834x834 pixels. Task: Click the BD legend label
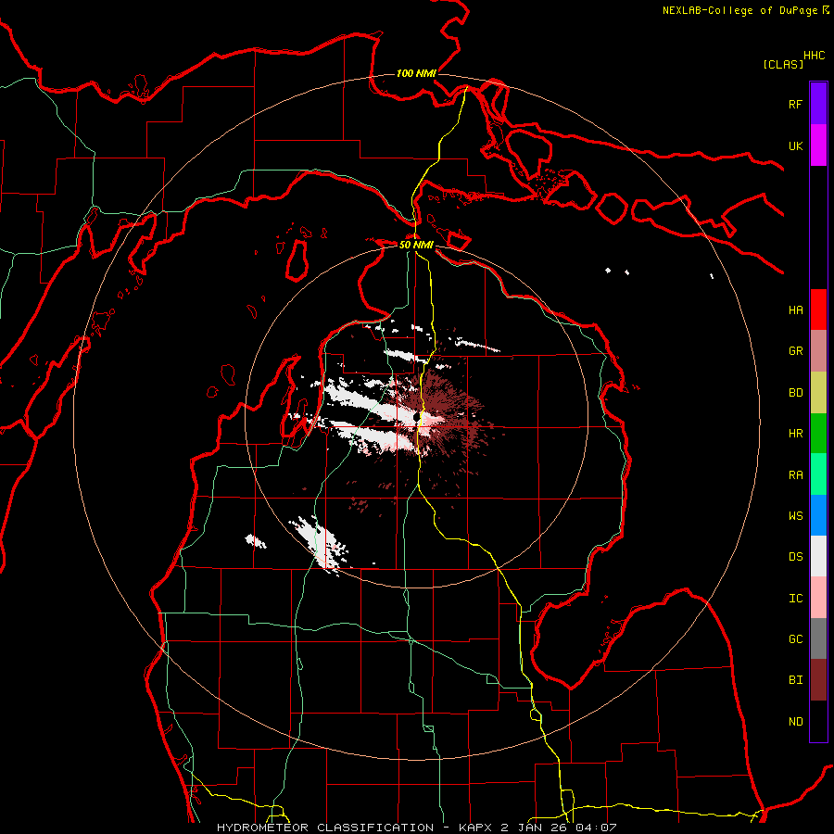tap(795, 393)
